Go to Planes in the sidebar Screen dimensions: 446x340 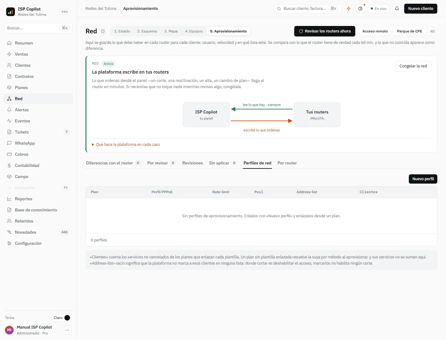[x=38, y=87]
